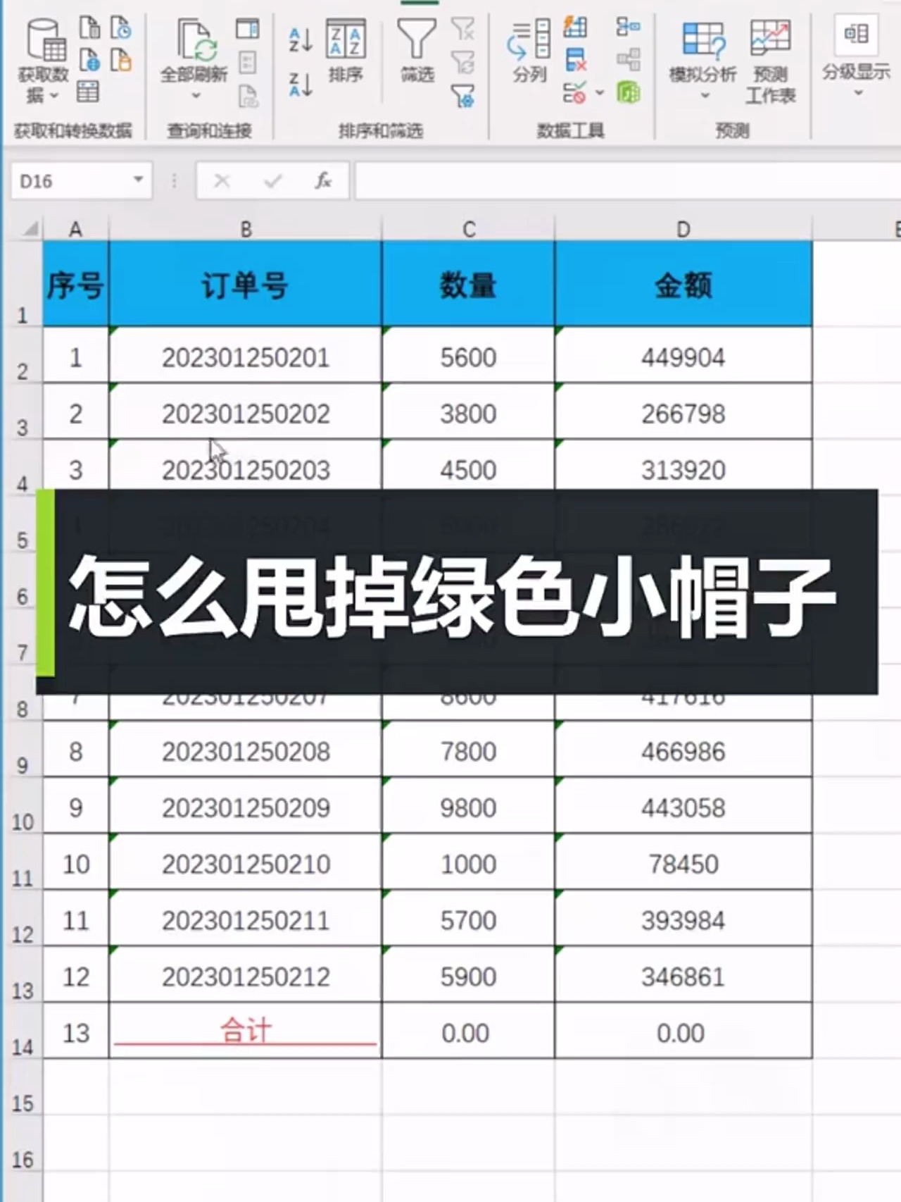Click the Remove Duplicates icon
901x1202 pixels.
[575, 60]
